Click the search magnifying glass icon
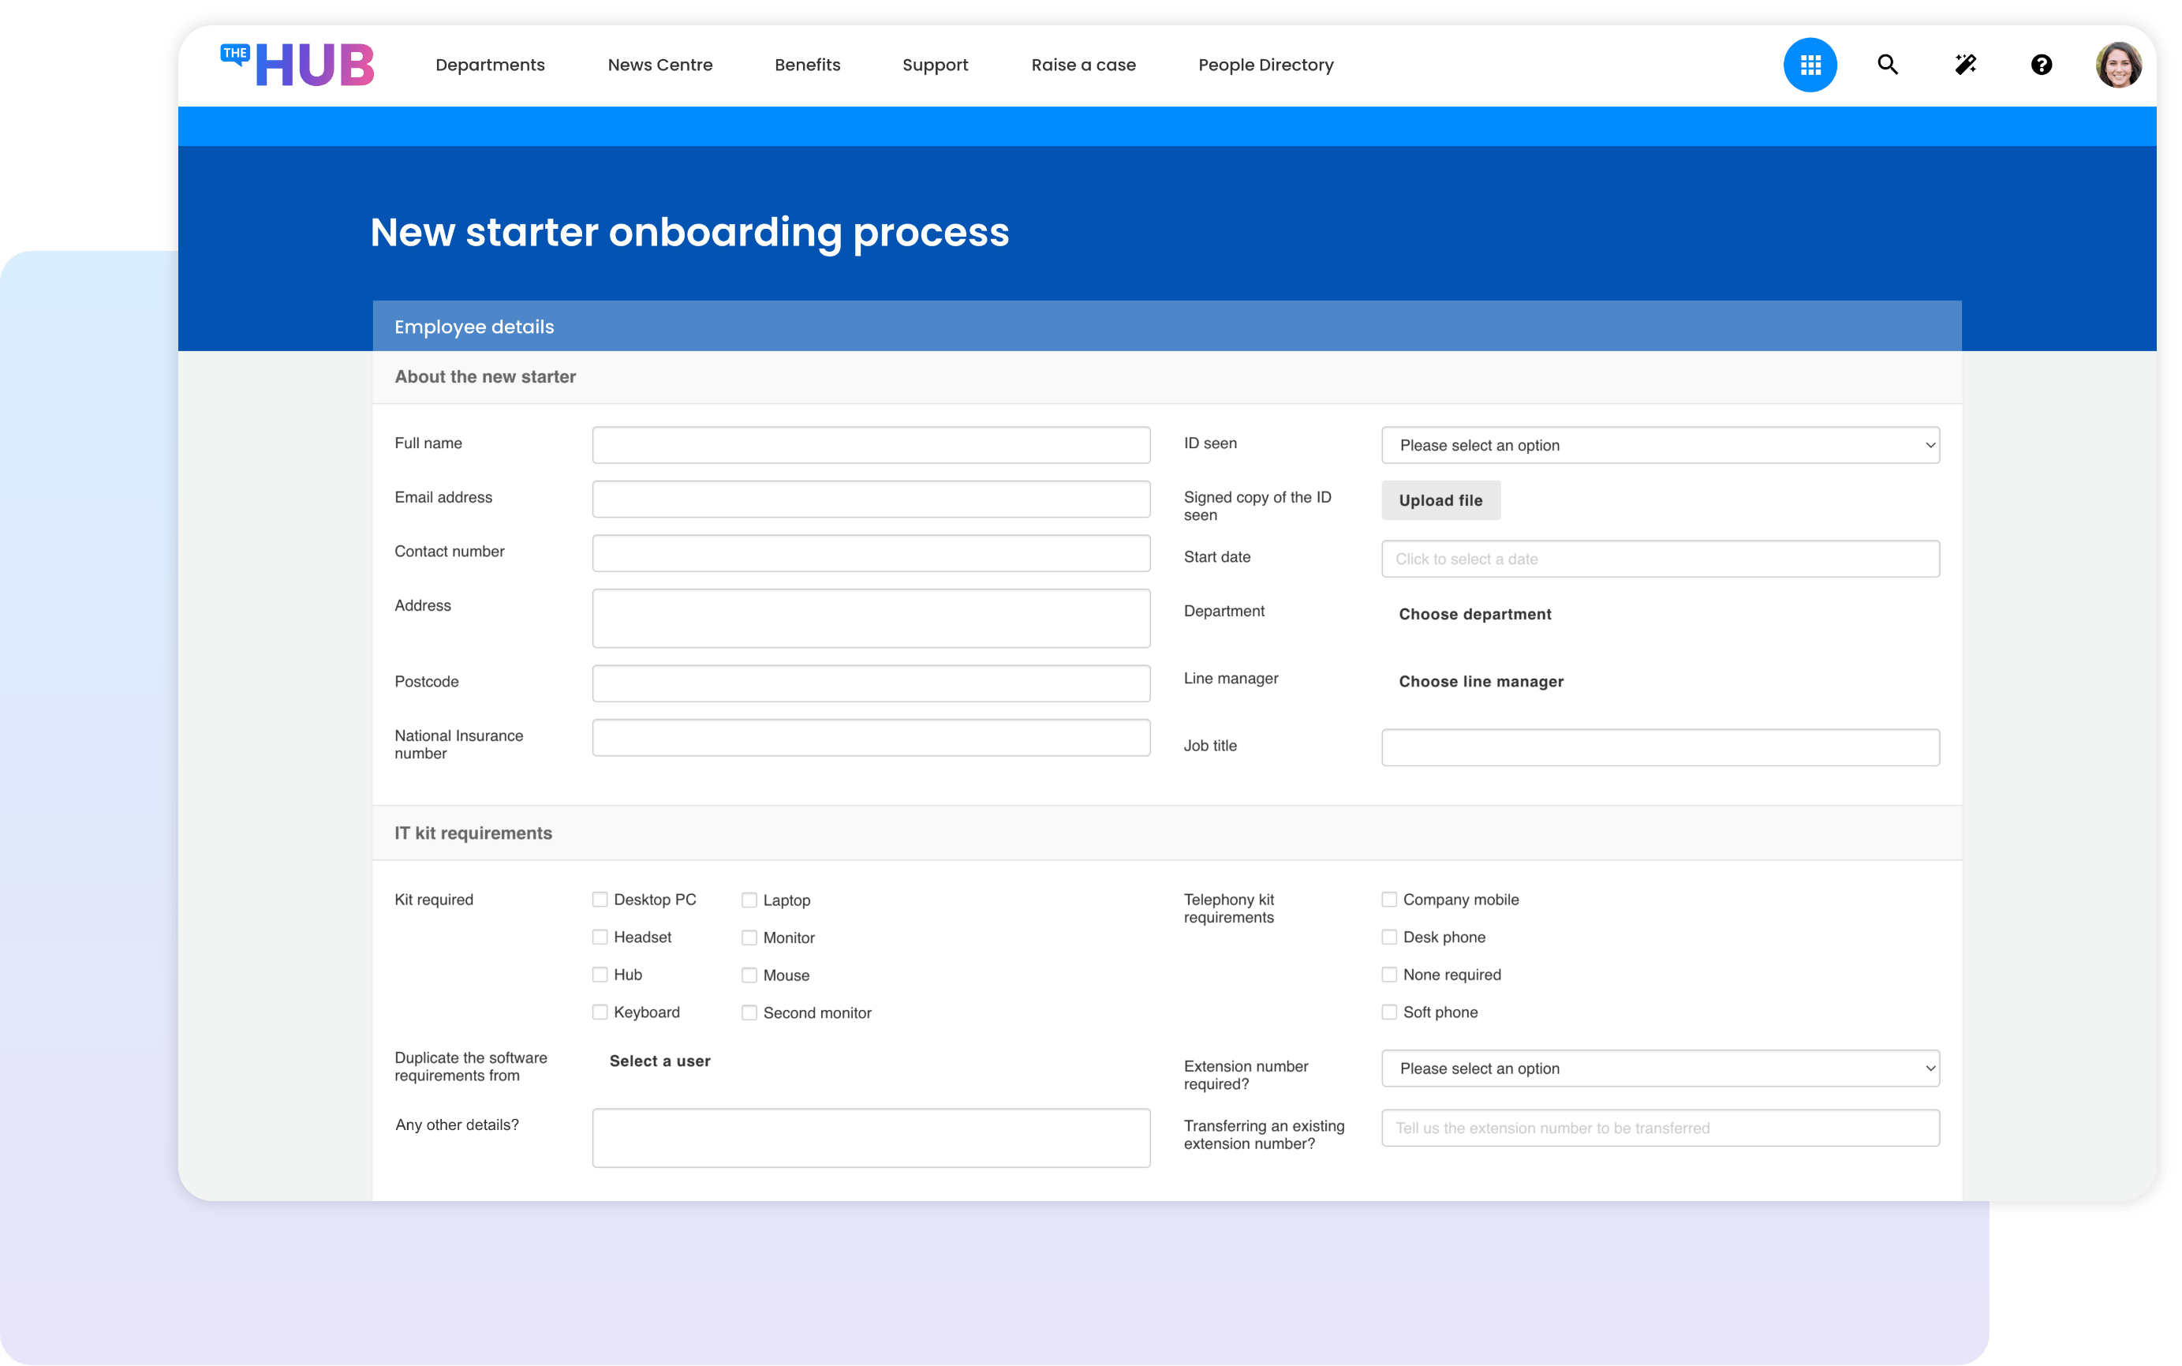Image resolution: width=2182 pixels, height=1366 pixels. (x=1887, y=64)
